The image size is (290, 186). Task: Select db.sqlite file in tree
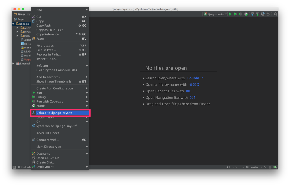click(x=26, y=44)
